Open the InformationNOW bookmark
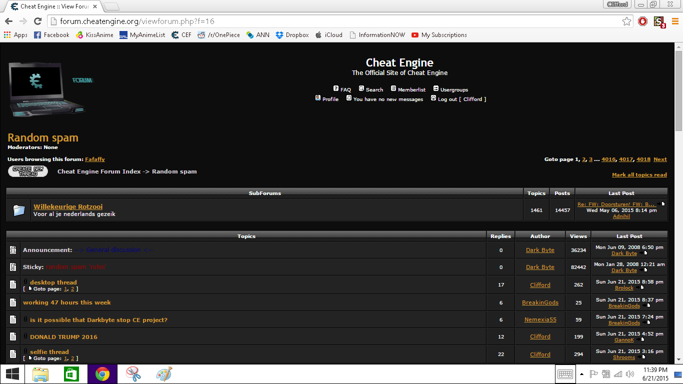683x384 pixels. 377,35
